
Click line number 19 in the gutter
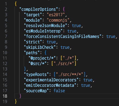5,101
